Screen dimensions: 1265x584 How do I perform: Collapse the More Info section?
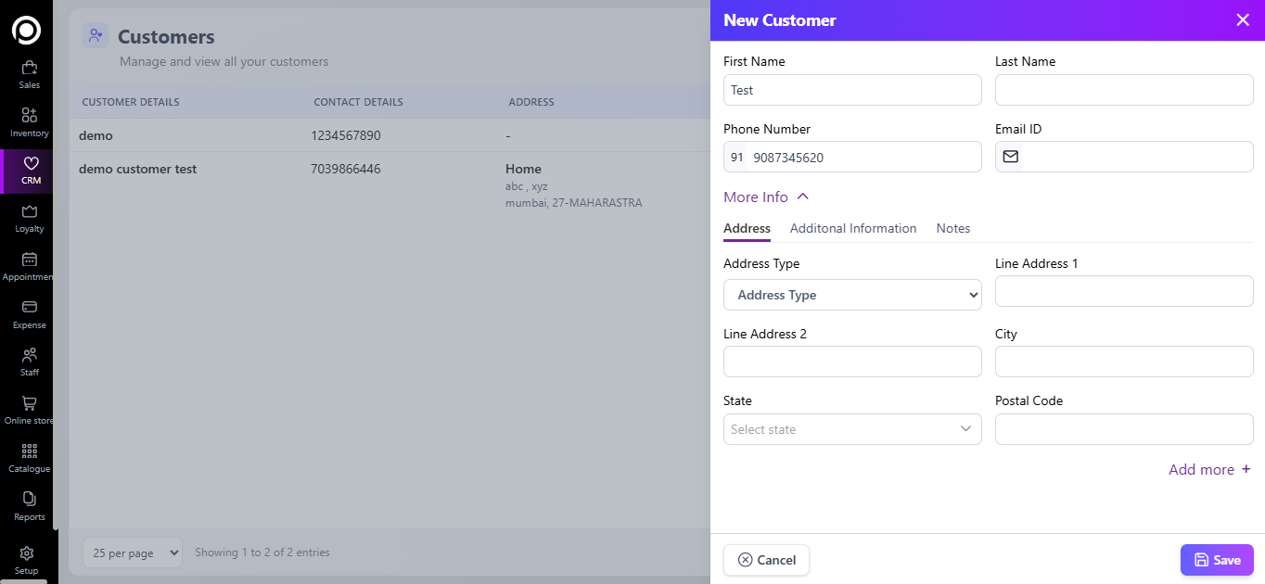(x=766, y=197)
